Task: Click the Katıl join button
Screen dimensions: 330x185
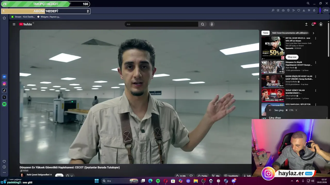Action: click(59, 175)
